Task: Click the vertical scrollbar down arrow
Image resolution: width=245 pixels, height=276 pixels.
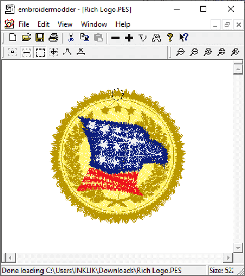Action: tap(238, 248)
